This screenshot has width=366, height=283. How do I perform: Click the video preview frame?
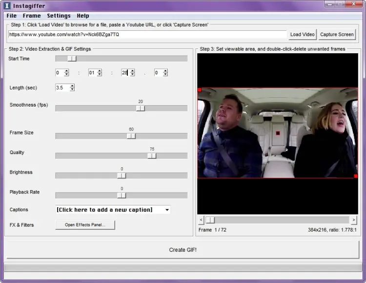click(x=278, y=133)
